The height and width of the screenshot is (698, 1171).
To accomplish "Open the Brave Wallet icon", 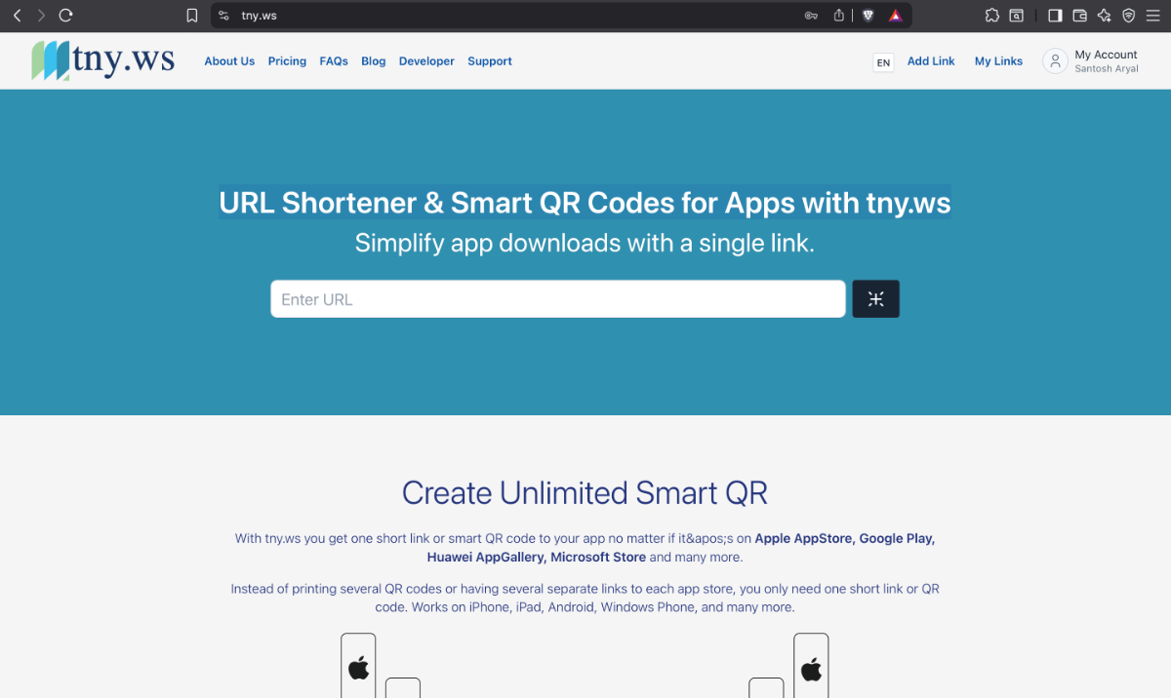I will (x=1080, y=16).
